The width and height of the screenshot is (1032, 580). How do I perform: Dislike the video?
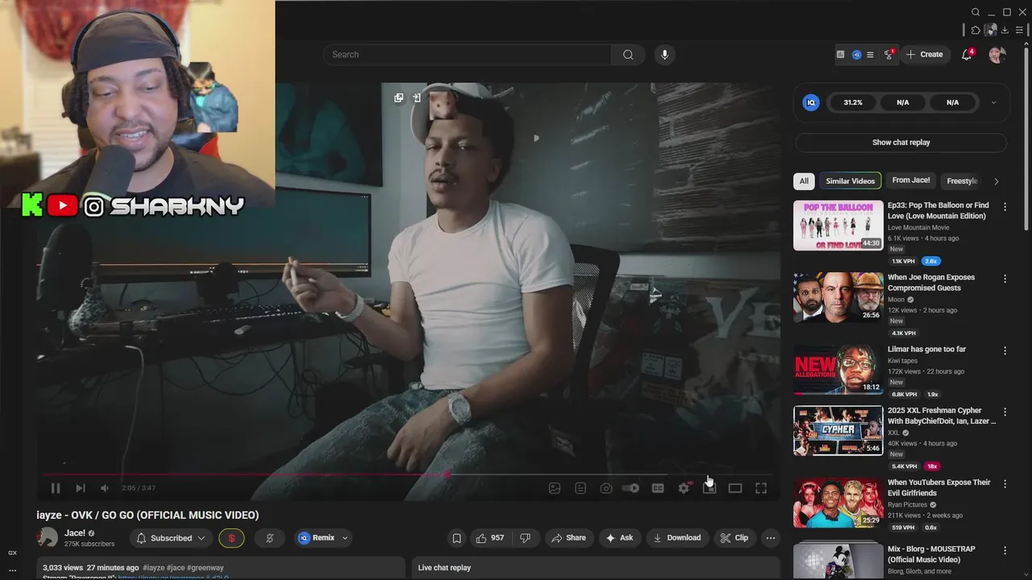pos(526,538)
